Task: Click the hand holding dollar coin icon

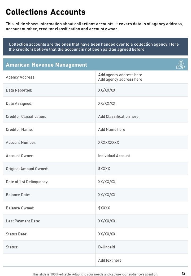Action: [x=181, y=64]
